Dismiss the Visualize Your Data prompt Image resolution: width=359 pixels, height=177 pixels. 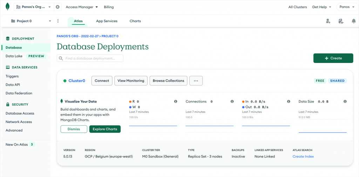pyautogui.click(x=74, y=129)
